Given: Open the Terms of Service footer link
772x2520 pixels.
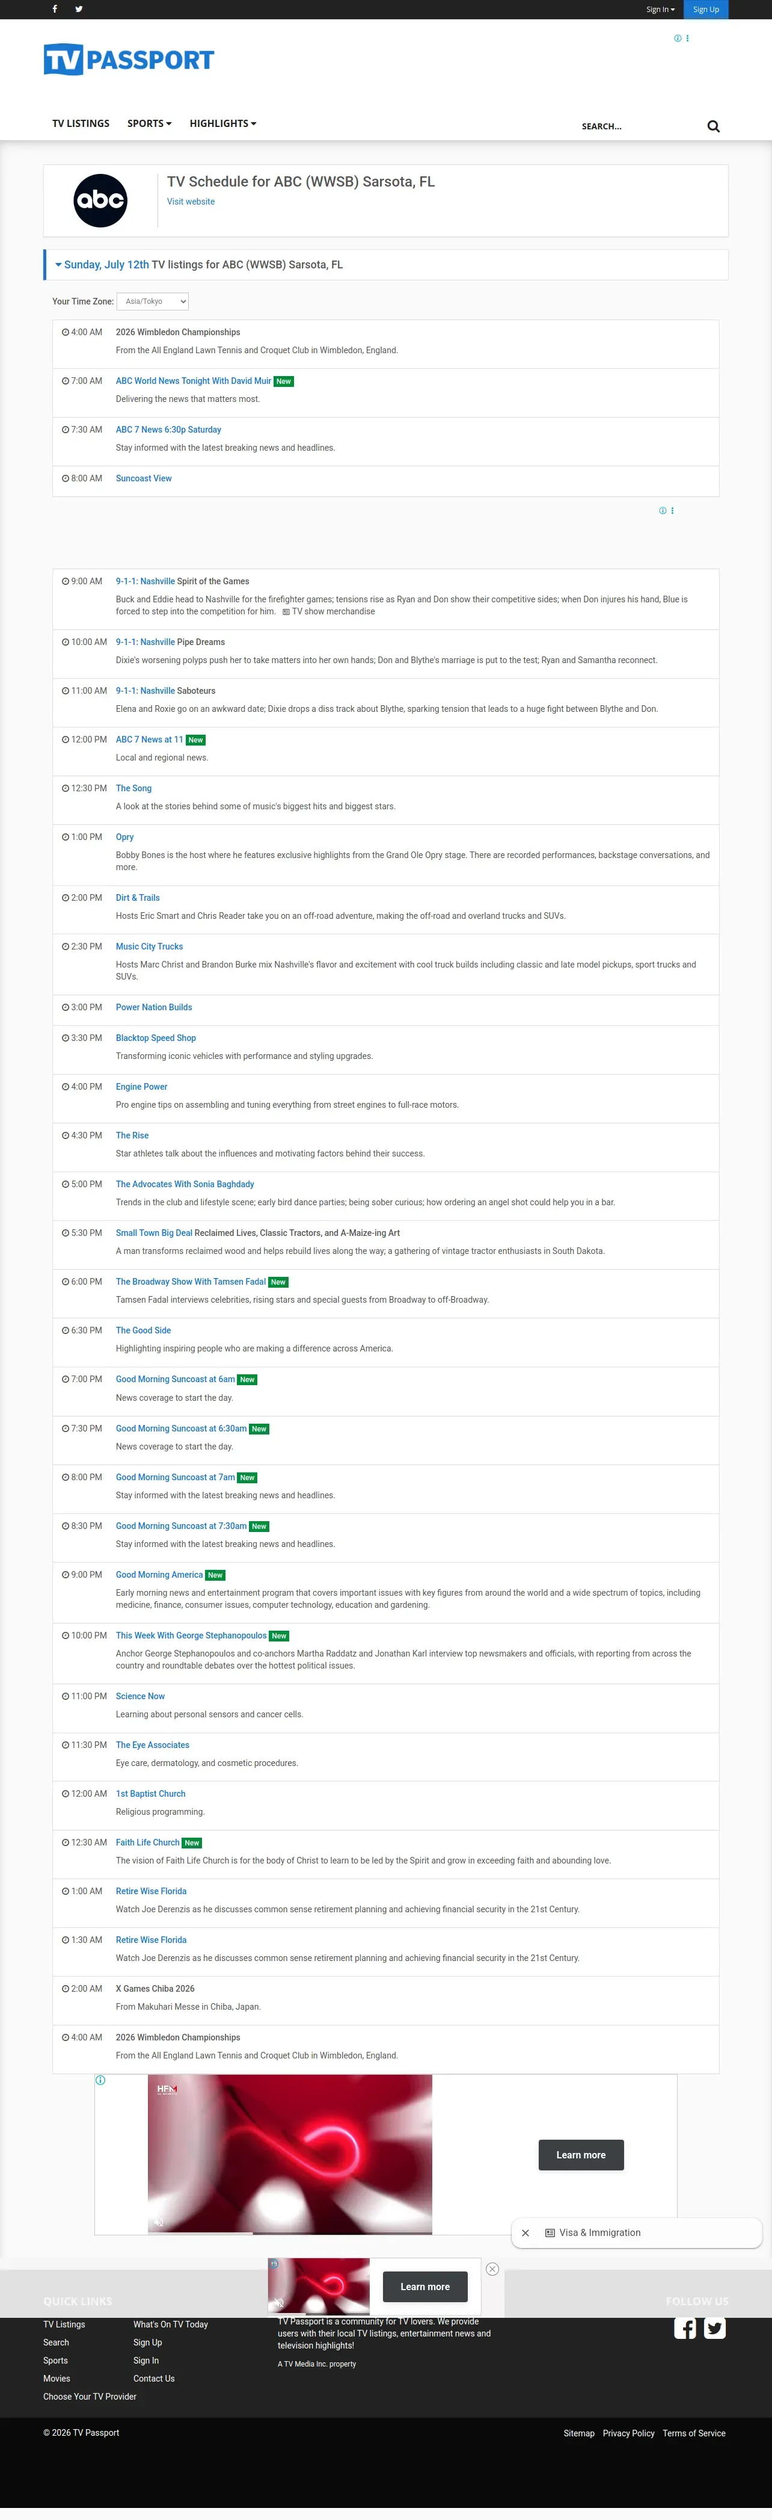Looking at the screenshot, I should 694,2433.
